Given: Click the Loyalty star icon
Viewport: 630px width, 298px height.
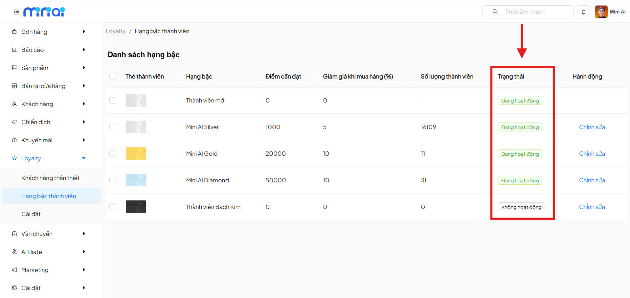Looking at the screenshot, I should click(14, 158).
